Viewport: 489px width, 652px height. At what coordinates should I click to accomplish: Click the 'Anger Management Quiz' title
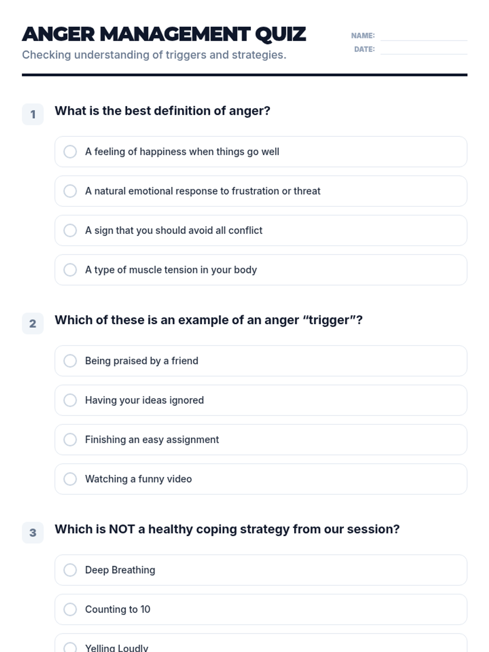(164, 34)
